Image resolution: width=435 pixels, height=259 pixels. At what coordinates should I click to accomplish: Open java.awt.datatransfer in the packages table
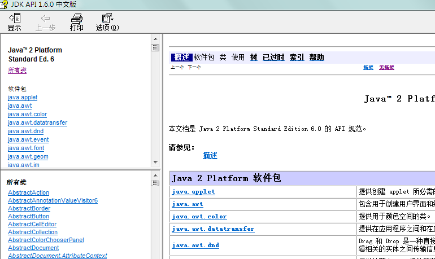coord(213,229)
